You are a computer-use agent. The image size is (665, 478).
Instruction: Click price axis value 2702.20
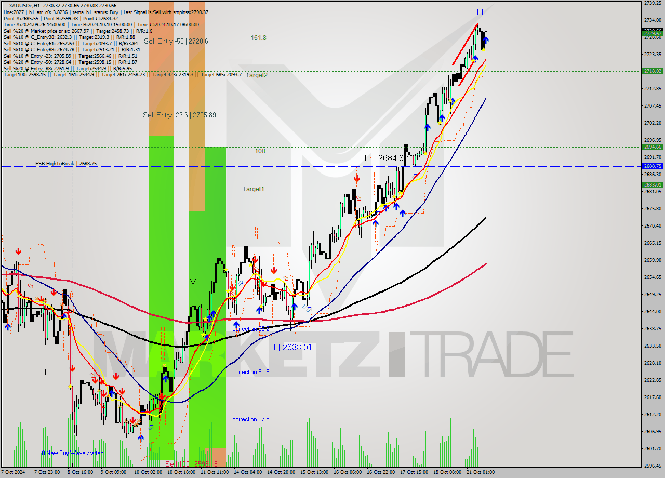653,123
